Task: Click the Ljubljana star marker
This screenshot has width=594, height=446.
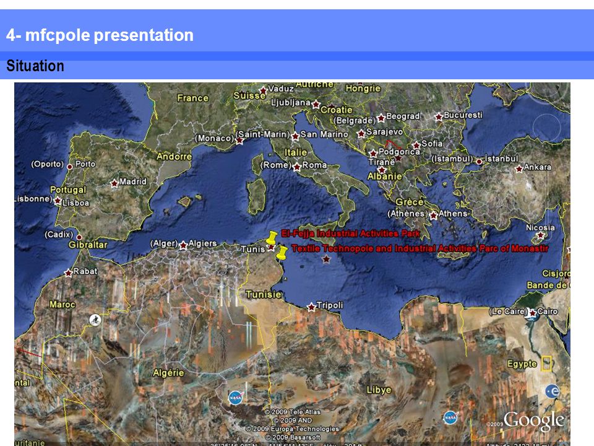Action: click(x=316, y=105)
